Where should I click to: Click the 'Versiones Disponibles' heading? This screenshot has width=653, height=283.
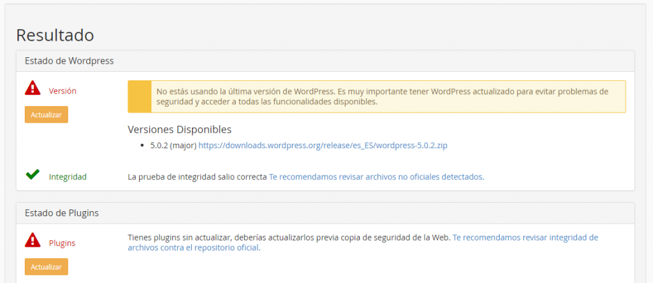[179, 130]
